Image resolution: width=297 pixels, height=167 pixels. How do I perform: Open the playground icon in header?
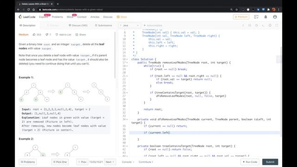(x=256, y=17)
